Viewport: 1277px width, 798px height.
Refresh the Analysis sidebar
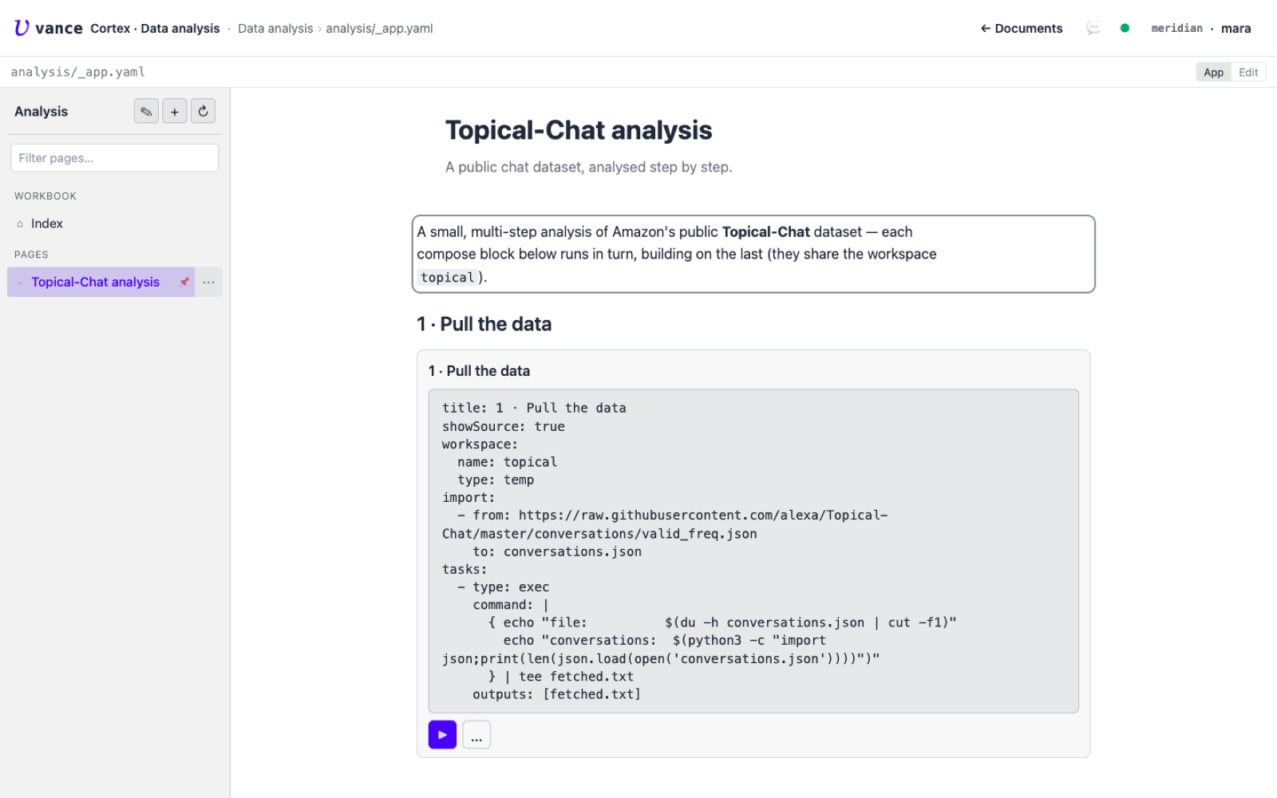point(203,111)
